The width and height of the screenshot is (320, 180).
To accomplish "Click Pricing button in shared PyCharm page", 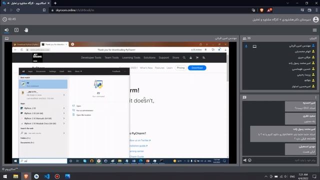I will pos(180,68).
